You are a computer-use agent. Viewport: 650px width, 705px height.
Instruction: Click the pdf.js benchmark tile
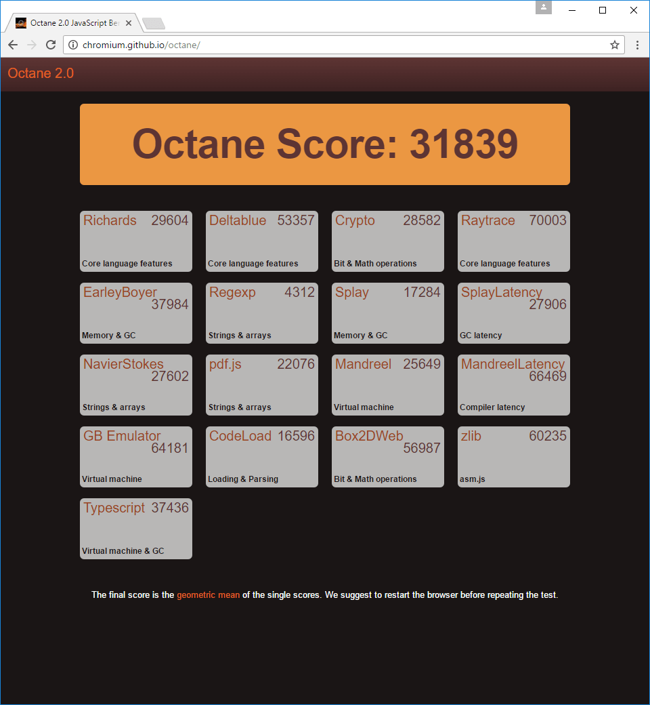click(262, 385)
